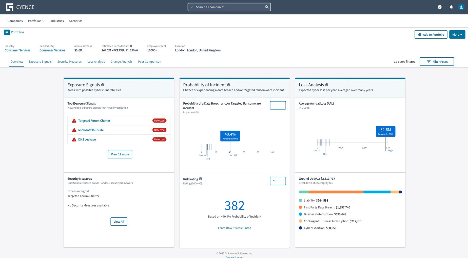Open Learn how it's calculated link

234,228
